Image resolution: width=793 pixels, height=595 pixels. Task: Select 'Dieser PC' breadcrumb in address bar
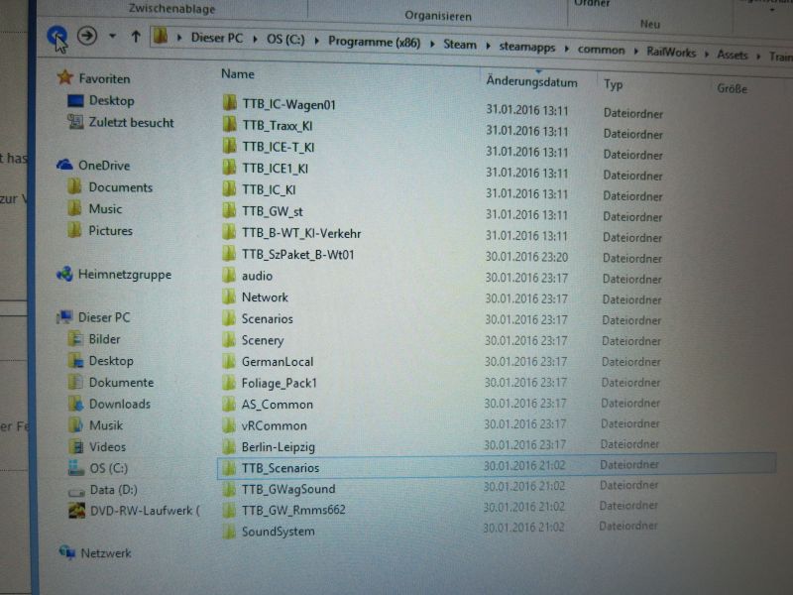[x=216, y=38]
